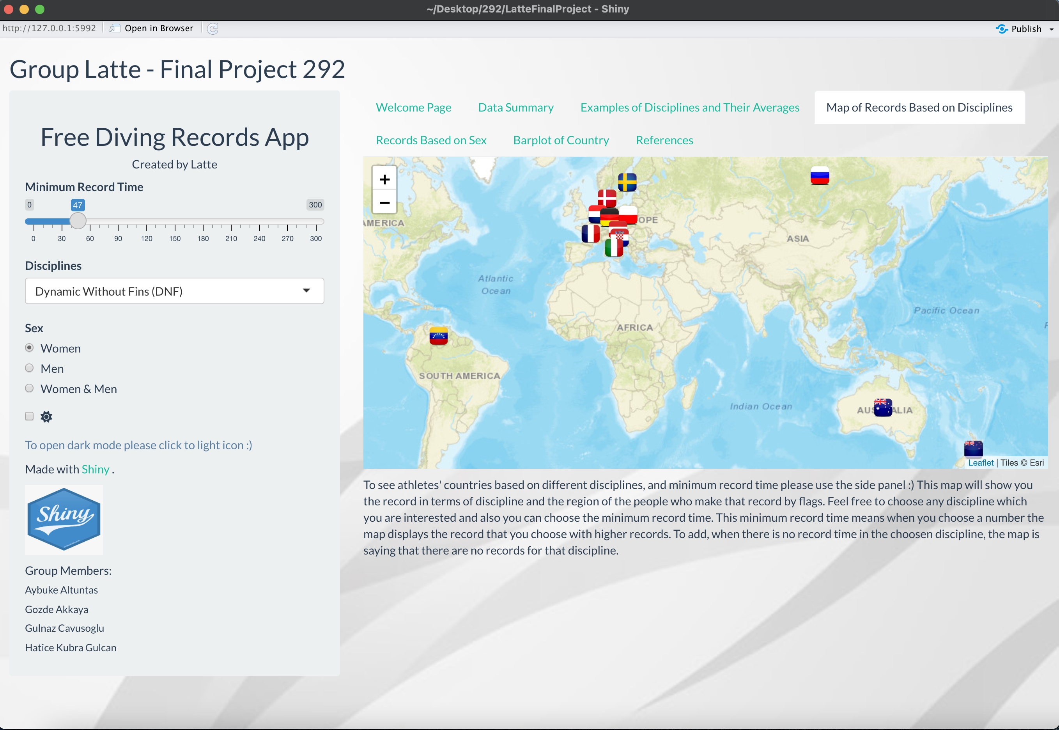Click the New Zealand flag marker near map corner
1059x730 pixels.
point(973,449)
